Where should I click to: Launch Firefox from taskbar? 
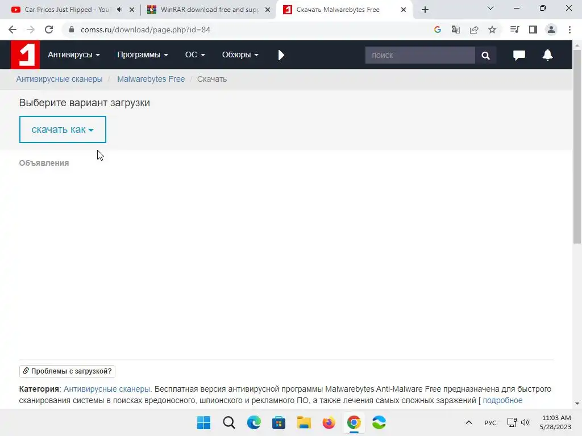click(x=329, y=422)
